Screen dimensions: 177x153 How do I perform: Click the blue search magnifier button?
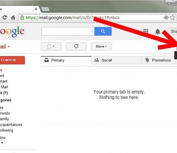(x=103, y=31)
